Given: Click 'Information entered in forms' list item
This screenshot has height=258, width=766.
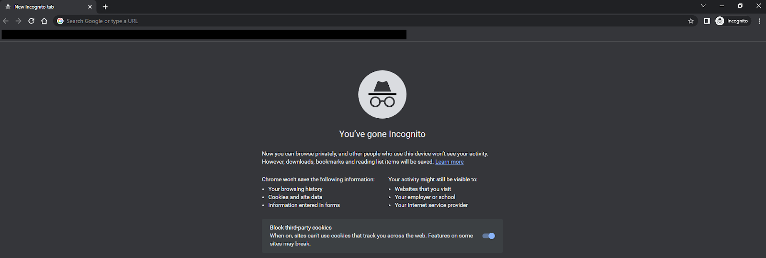Looking at the screenshot, I should pos(304,205).
